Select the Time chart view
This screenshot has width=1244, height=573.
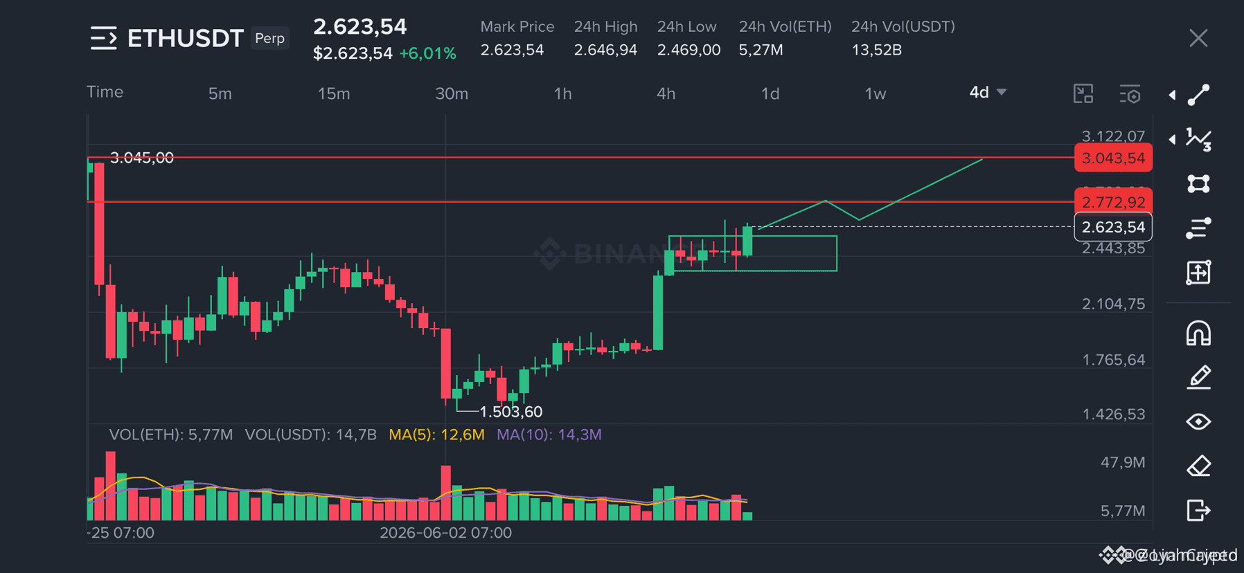(105, 92)
